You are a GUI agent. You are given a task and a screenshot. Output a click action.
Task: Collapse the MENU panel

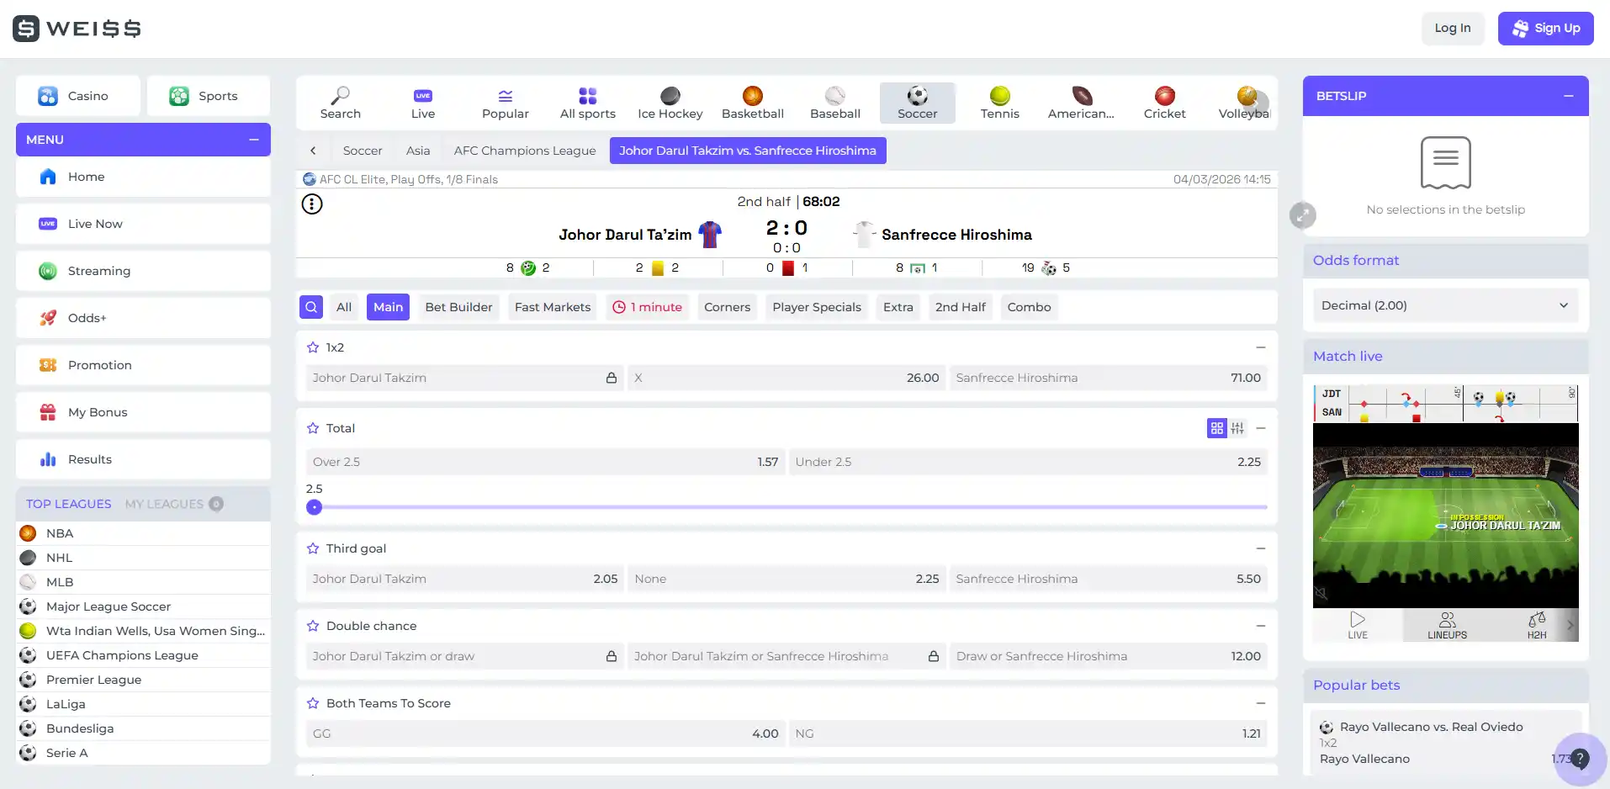click(x=254, y=140)
